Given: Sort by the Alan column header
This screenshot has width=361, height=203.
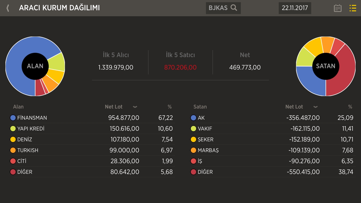Looking at the screenshot, I should [18, 107].
